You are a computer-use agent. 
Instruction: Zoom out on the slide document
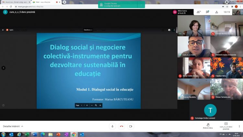(x=92, y=105)
